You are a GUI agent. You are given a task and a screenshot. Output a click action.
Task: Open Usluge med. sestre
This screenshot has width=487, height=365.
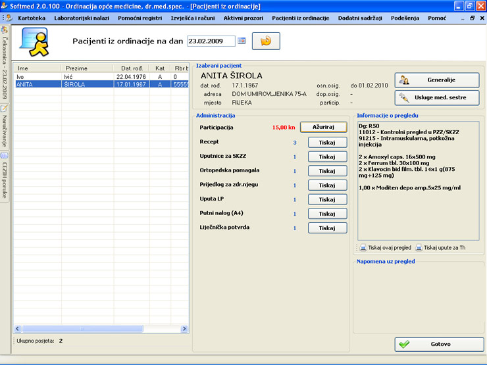coord(437,98)
